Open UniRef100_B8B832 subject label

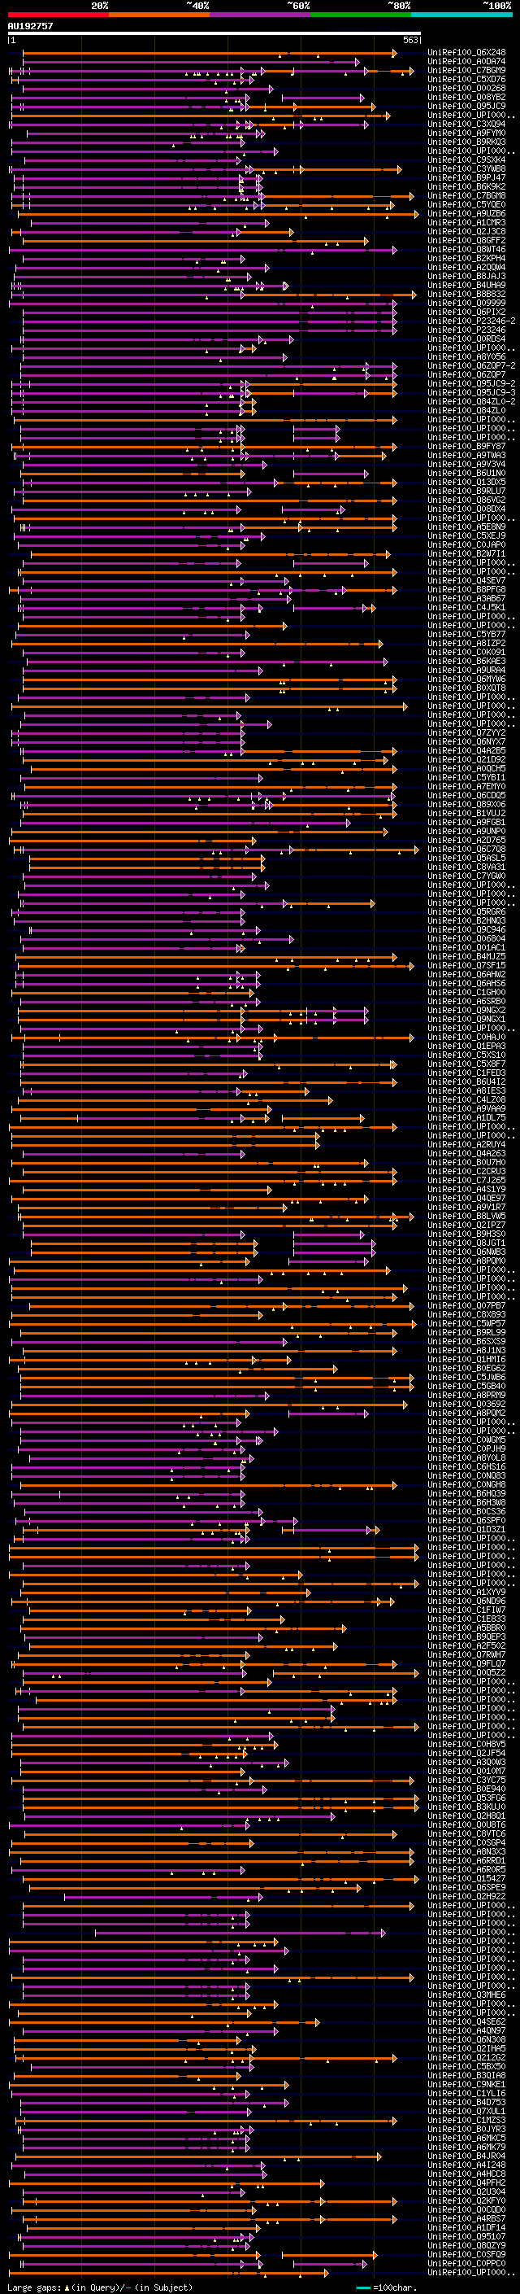(466, 295)
